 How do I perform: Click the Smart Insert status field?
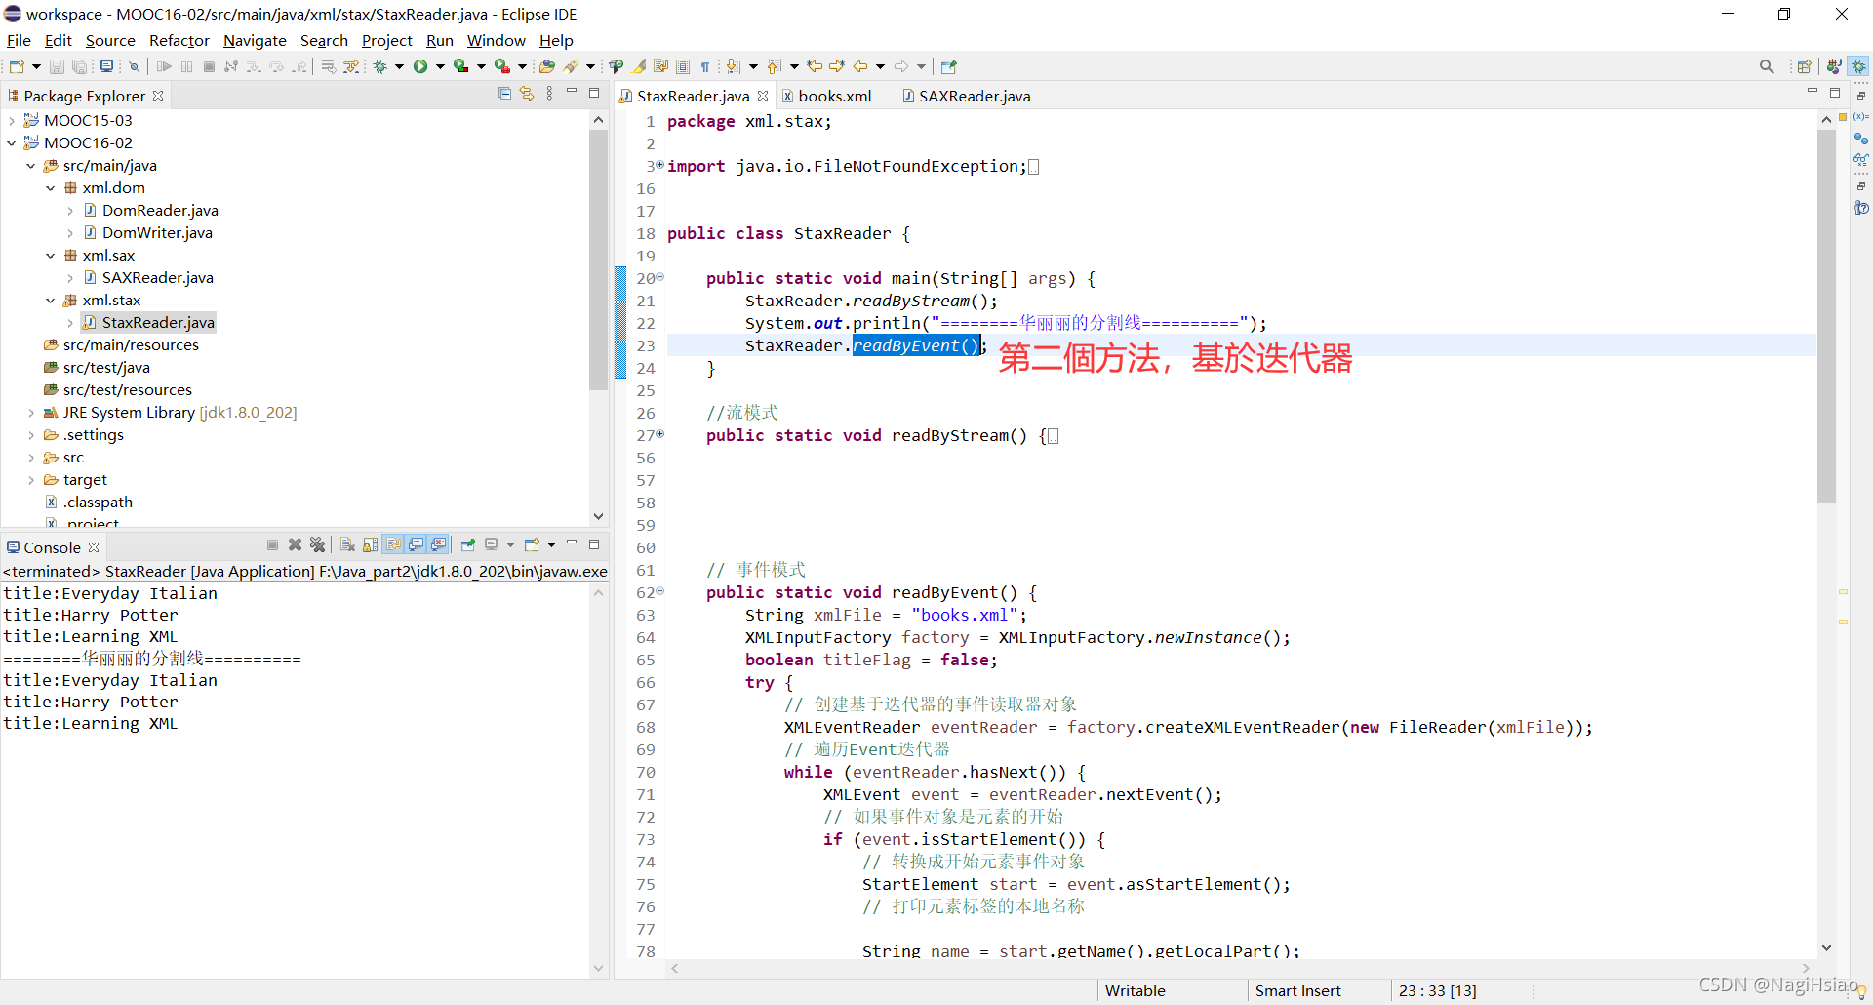click(1297, 990)
